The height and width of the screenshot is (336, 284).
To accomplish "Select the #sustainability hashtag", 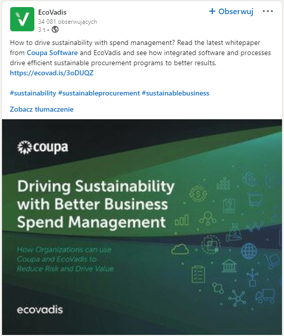I will pos(33,93).
